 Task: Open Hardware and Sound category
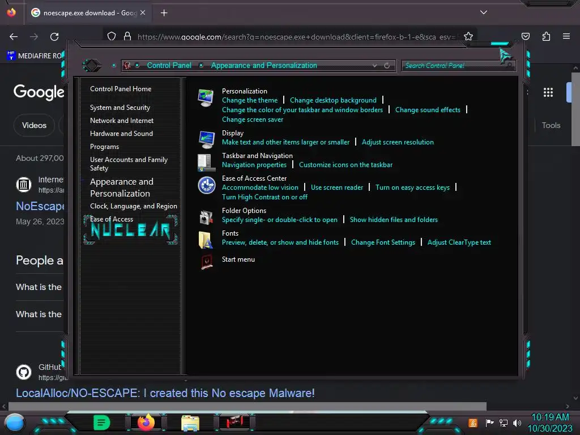pyautogui.click(x=121, y=134)
